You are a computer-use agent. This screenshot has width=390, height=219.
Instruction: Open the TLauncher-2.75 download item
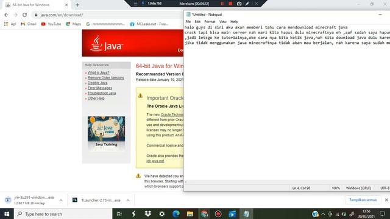(x=97, y=200)
